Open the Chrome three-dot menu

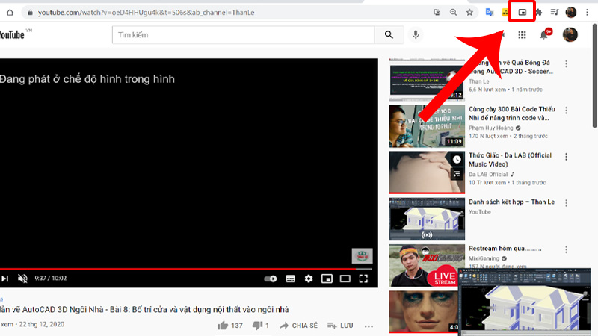tap(588, 13)
